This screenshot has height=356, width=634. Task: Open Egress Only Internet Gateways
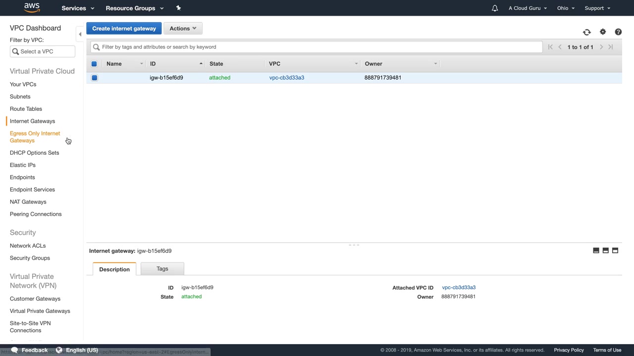35,137
